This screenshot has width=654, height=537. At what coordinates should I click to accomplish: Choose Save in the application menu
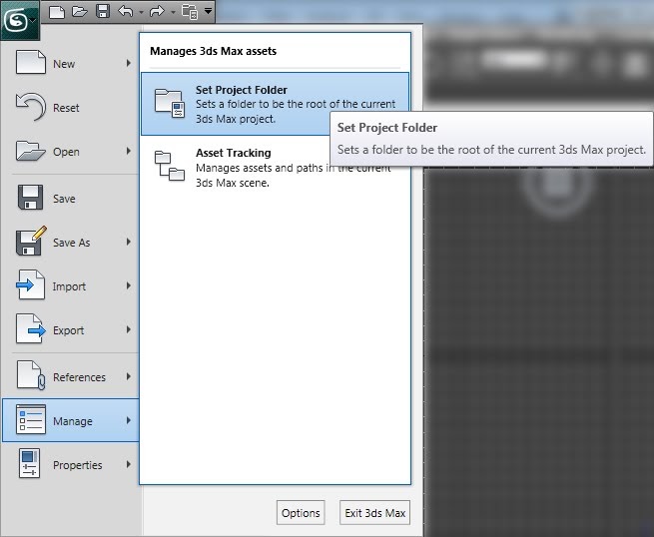click(64, 199)
